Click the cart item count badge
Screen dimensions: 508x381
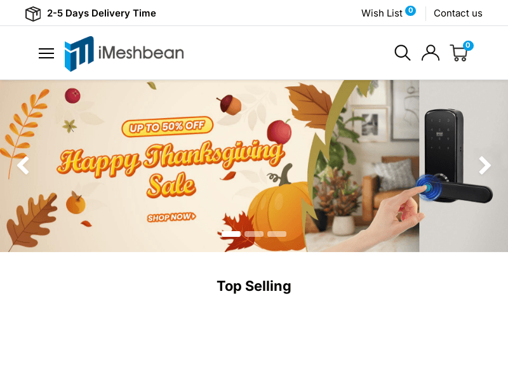(x=468, y=45)
